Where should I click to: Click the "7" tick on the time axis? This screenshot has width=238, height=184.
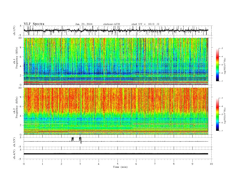155,164
